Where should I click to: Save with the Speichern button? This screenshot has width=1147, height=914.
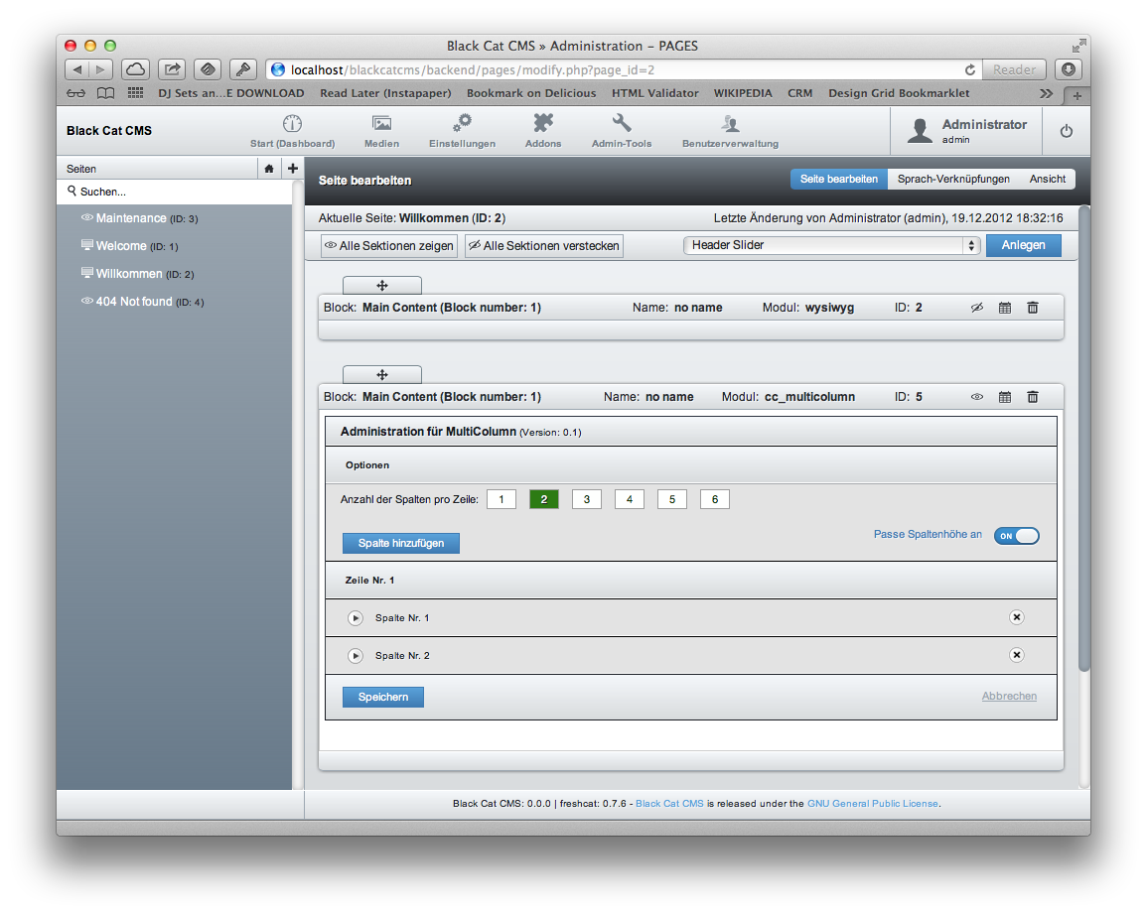(x=382, y=697)
